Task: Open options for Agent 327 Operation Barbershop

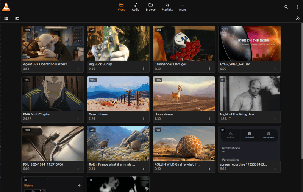Action: [x=78, y=68]
